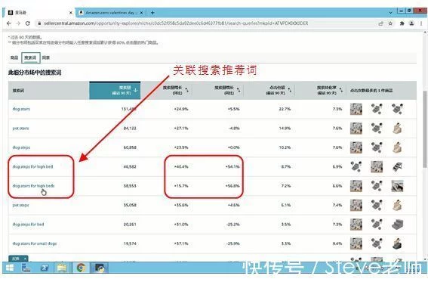The width and height of the screenshot is (428, 282).
Task: Open 'dog steps for high bed' term
Action: tap(32, 166)
